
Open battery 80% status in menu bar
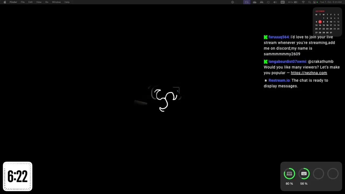293,2
